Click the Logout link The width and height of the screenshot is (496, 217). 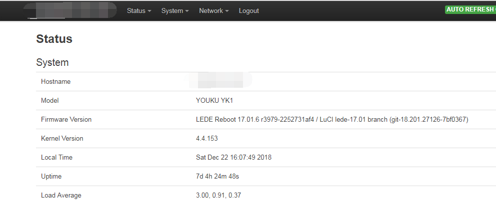[248, 10]
